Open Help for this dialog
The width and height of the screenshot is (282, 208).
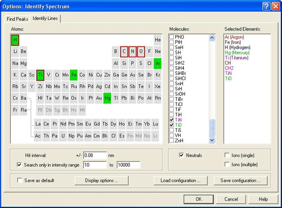(x=263, y=199)
